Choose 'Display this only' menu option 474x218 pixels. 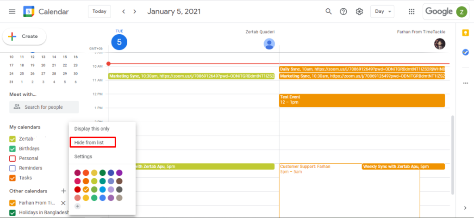point(92,129)
